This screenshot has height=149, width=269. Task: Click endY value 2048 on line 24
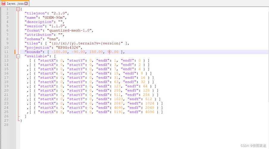150,108
